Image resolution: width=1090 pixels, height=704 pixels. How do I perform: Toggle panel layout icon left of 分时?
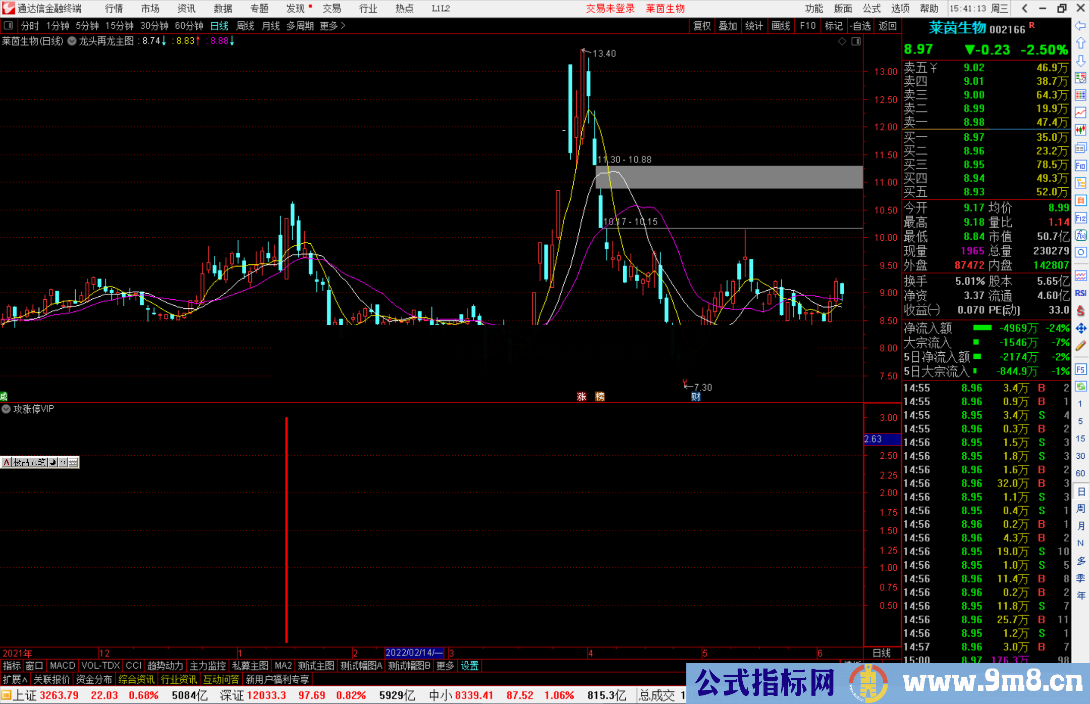point(8,25)
